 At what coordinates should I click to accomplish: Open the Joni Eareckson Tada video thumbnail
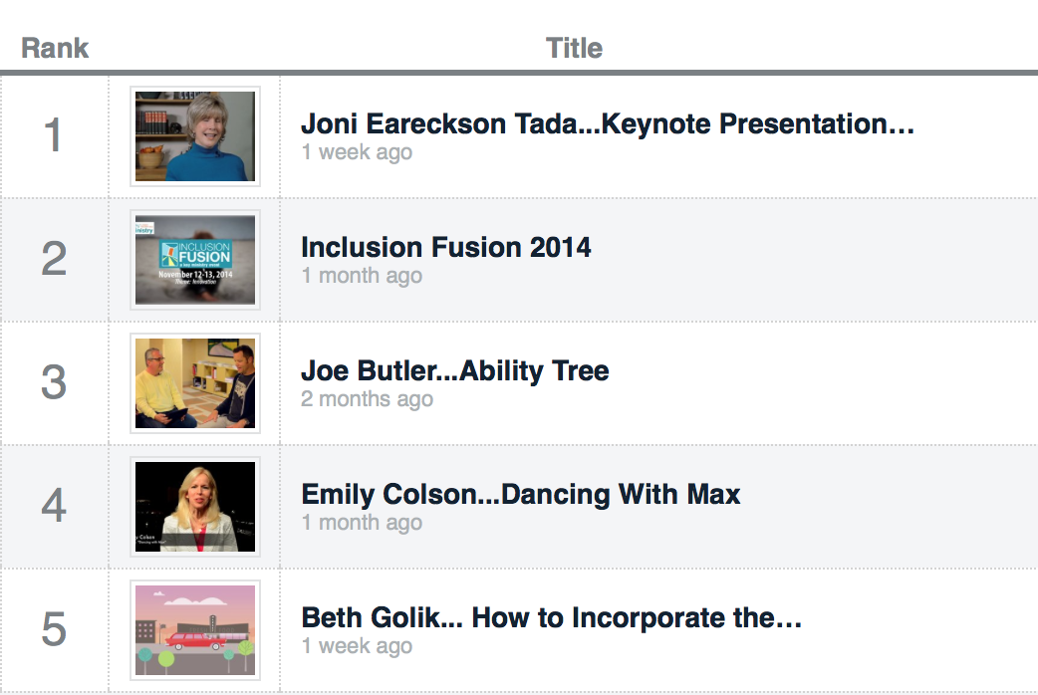tap(195, 136)
